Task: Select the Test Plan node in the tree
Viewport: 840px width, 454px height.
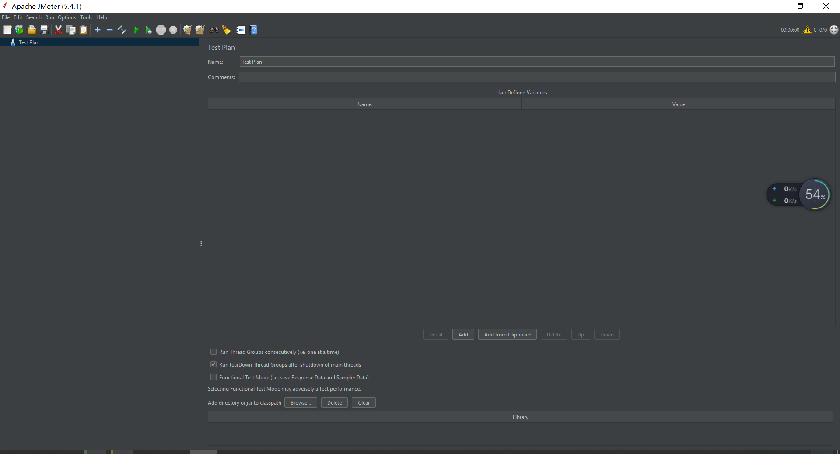Action: coord(29,42)
